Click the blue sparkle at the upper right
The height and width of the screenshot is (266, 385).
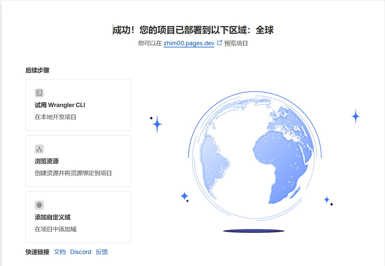click(356, 116)
